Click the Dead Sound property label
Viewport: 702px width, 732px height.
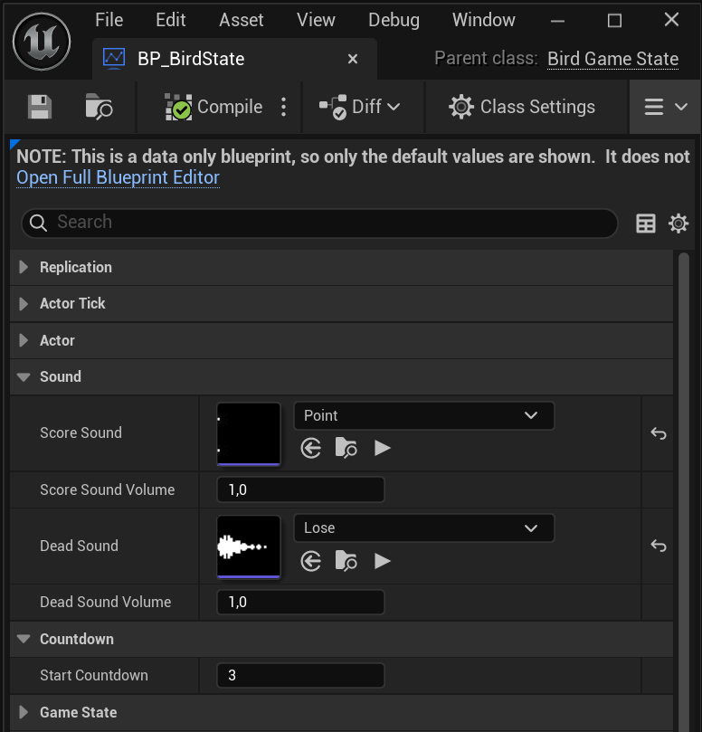(79, 546)
